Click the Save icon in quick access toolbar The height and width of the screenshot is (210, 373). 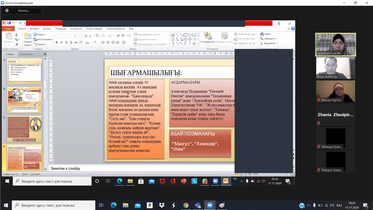tap(9, 22)
